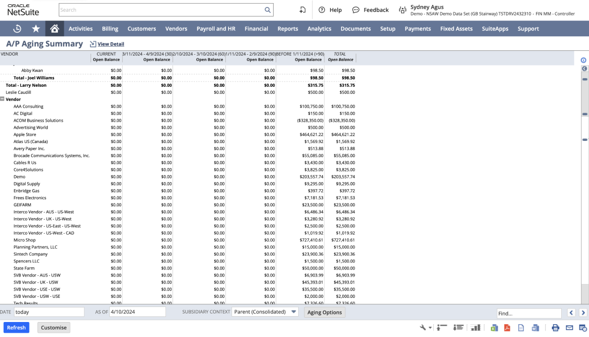
Task: Export report as PDF
Action: 507,328
